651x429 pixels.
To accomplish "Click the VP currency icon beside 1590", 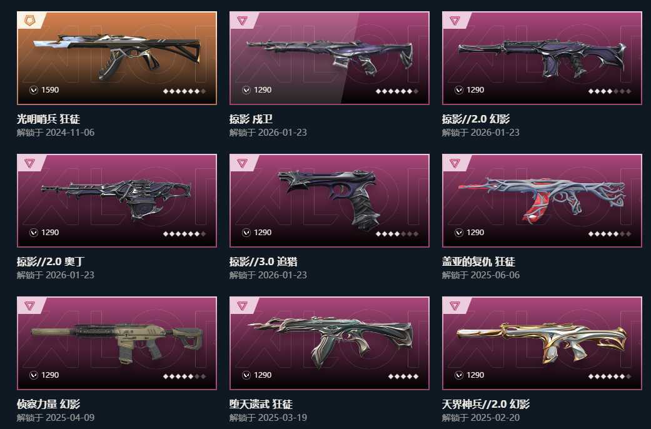I will pyautogui.click(x=34, y=89).
